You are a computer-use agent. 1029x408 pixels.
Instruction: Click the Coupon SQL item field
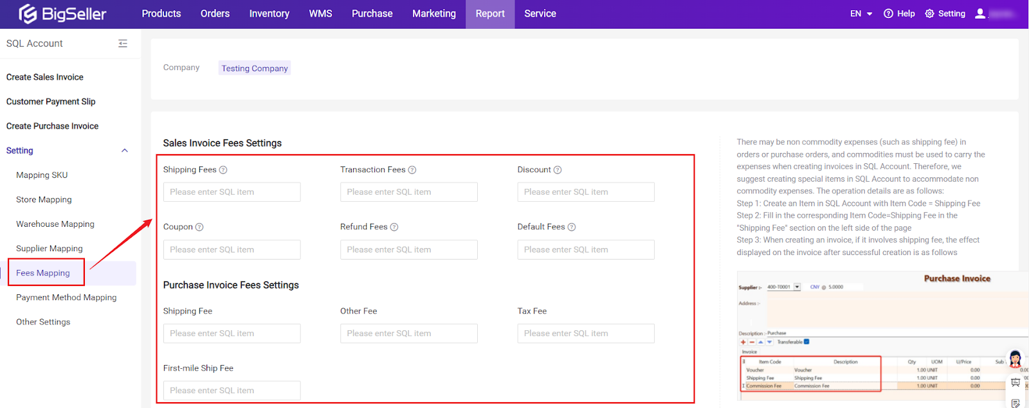232,250
